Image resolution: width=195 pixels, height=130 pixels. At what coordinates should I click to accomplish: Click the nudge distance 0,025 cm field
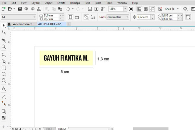click(144, 17)
